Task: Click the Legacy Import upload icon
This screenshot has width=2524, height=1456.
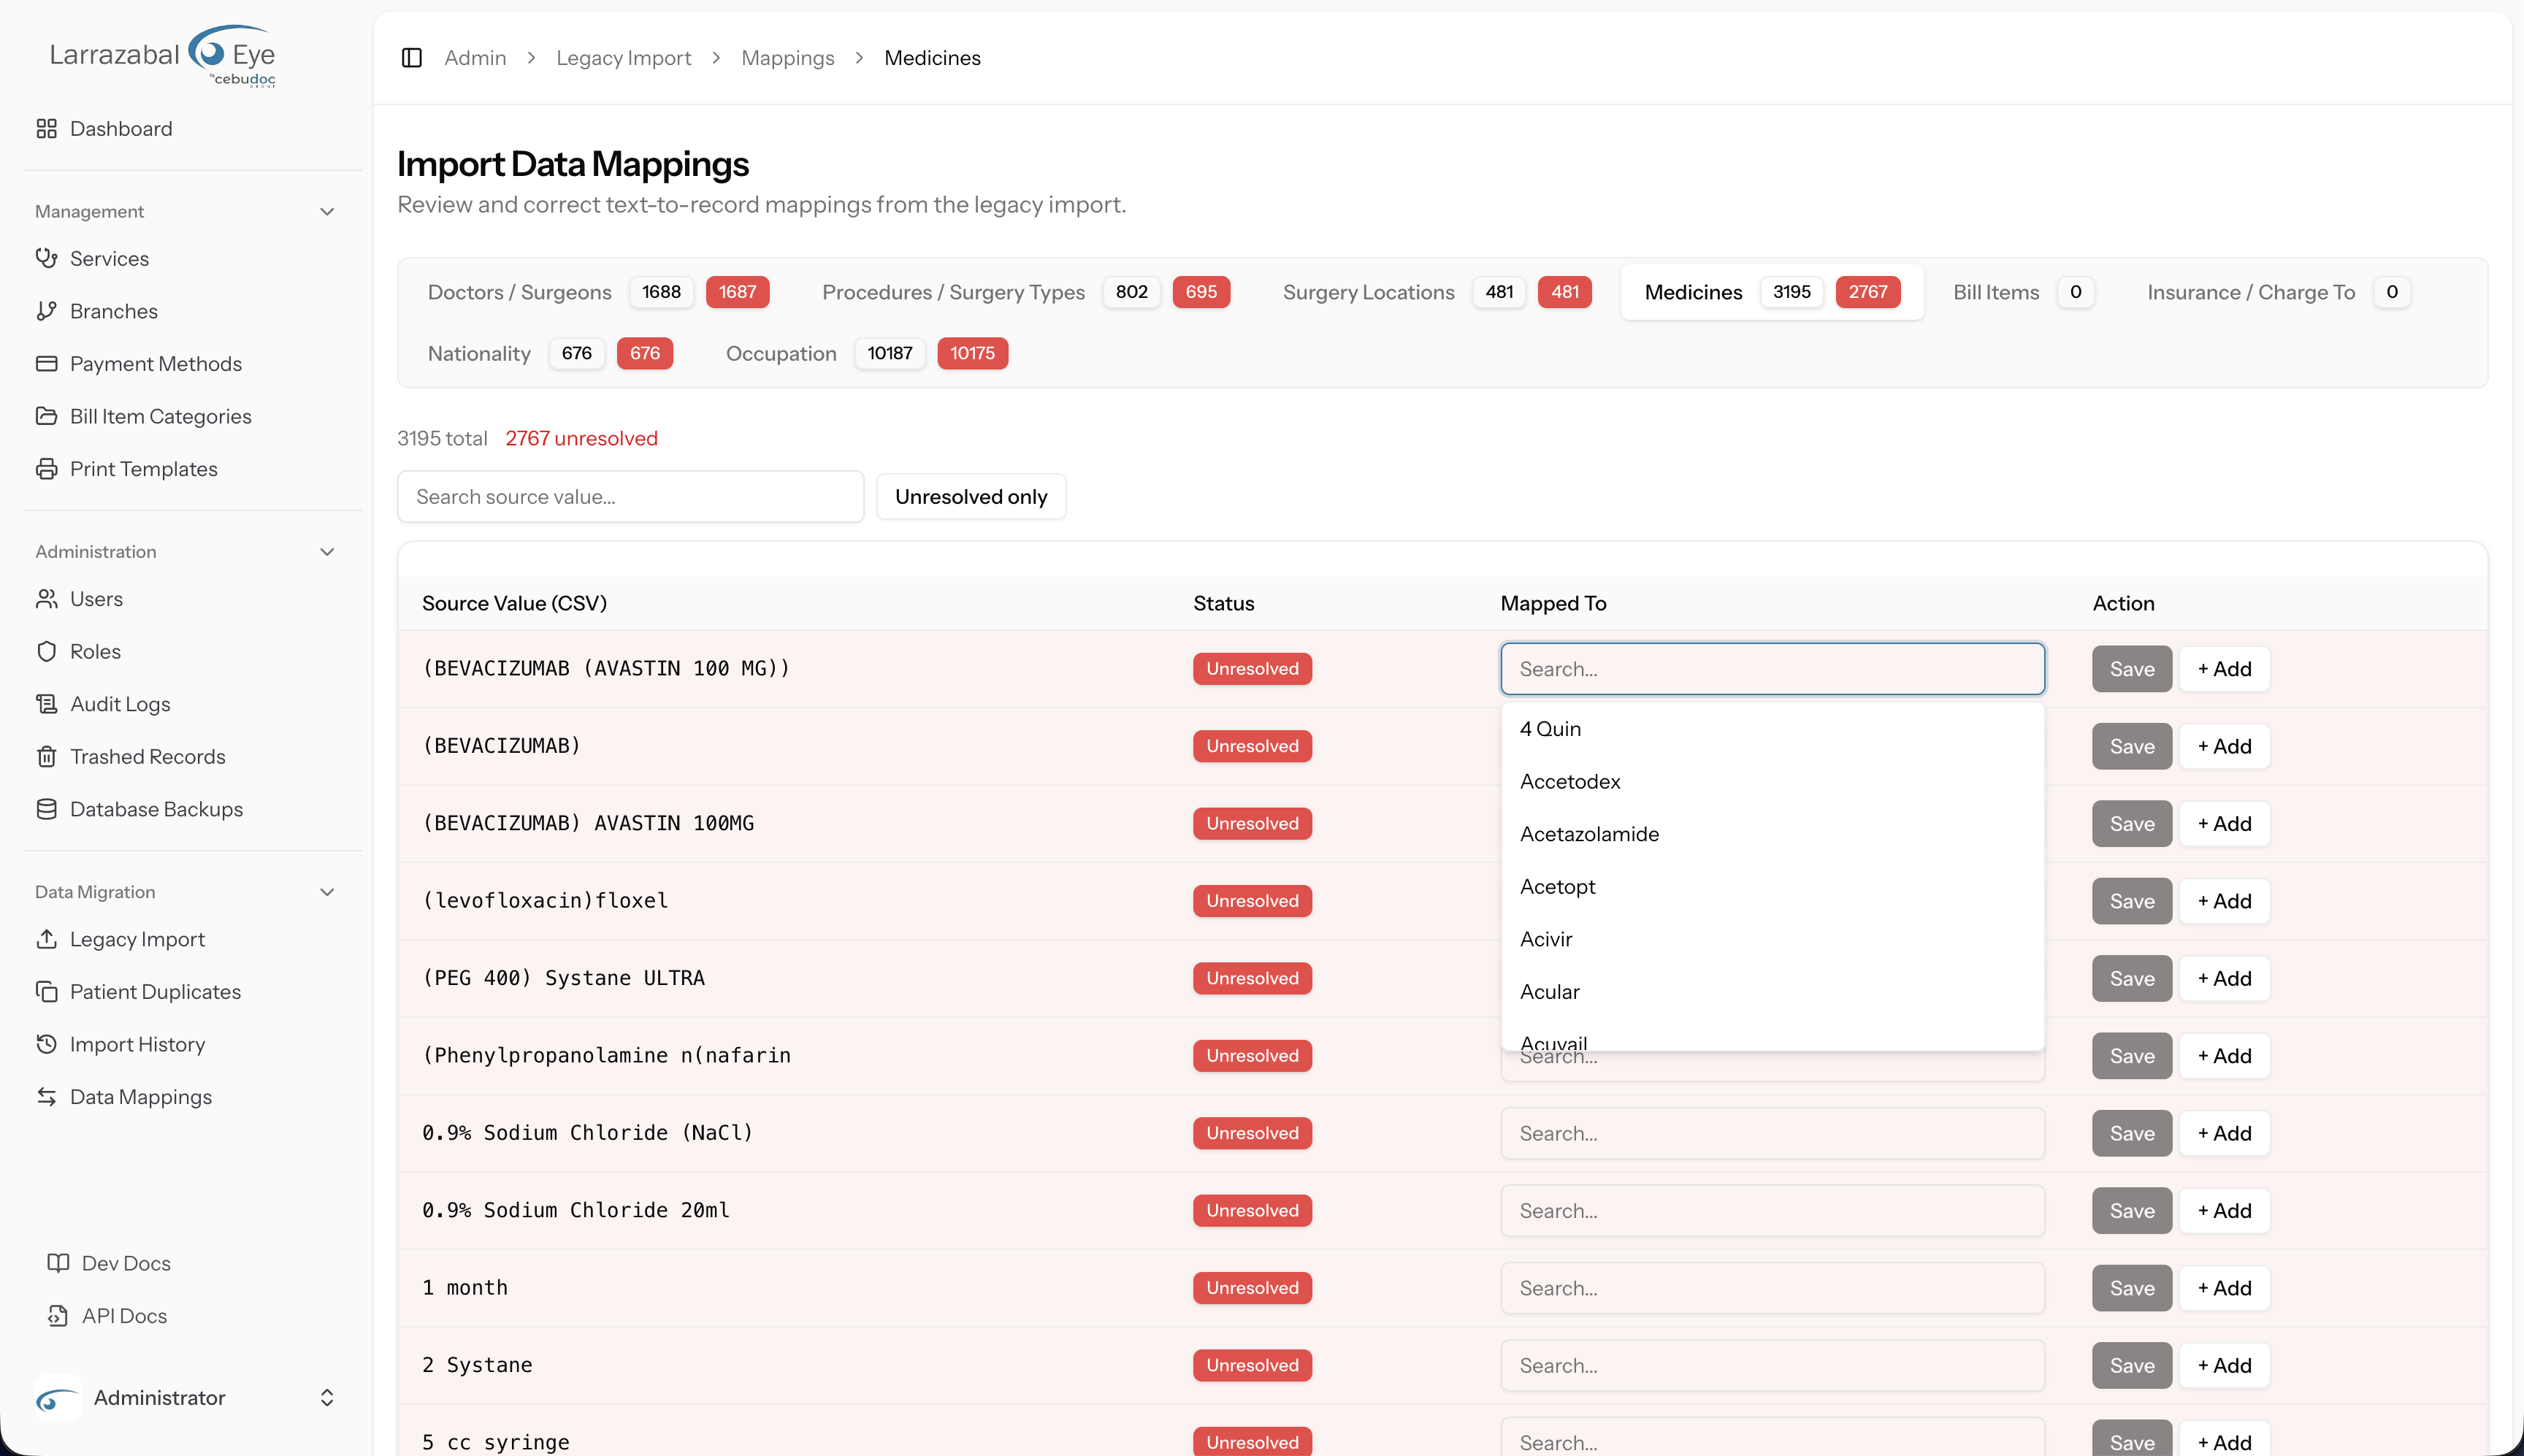Action: pos(46,939)
